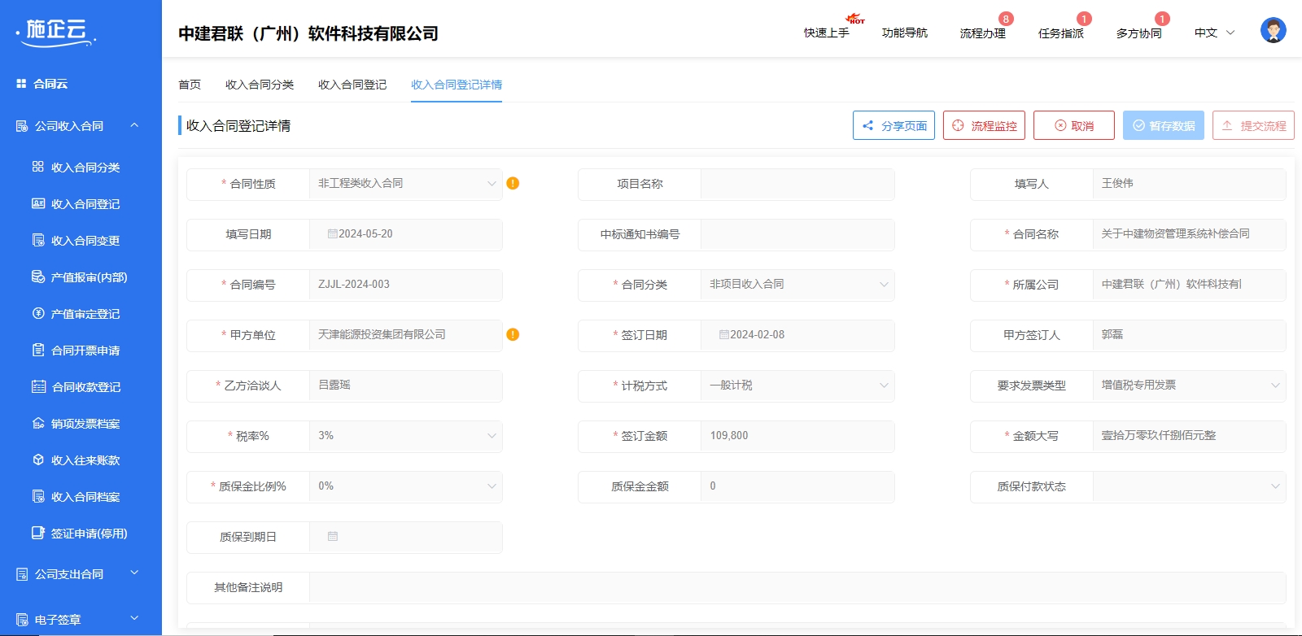1302x636 pixels.
Task: Switch to the 收入合同分类 tab
Action: click(260, 85)
